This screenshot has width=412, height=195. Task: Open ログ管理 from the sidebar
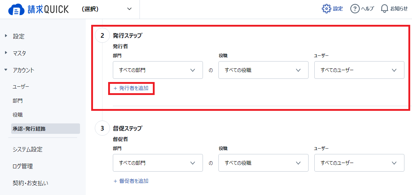(x=23, y=166)
